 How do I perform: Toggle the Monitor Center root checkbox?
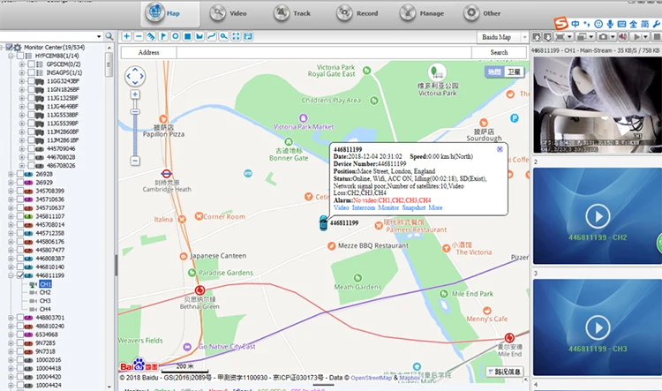pos(9,48)
